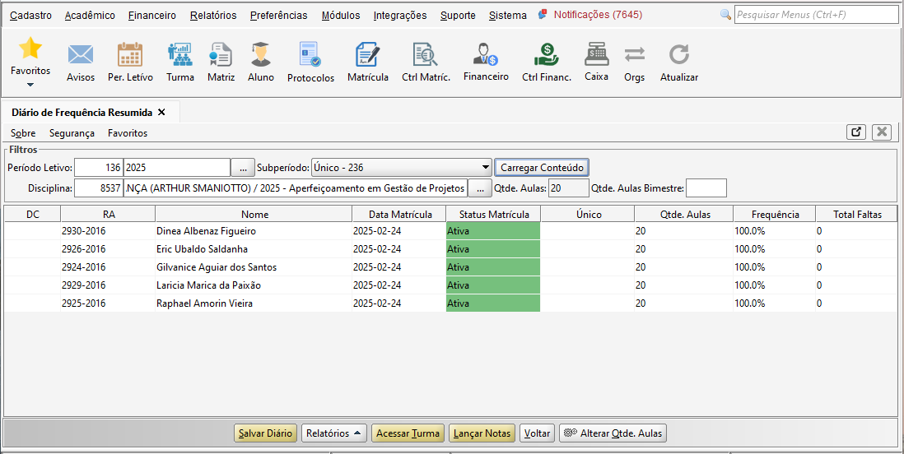Open the Financeiro menu in menu bar
904x454 pixels.
(152, 16)
